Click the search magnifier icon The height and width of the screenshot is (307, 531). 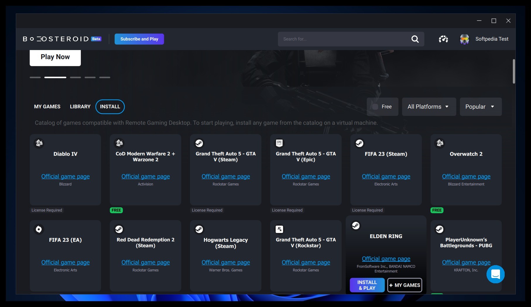pos(415,39)
